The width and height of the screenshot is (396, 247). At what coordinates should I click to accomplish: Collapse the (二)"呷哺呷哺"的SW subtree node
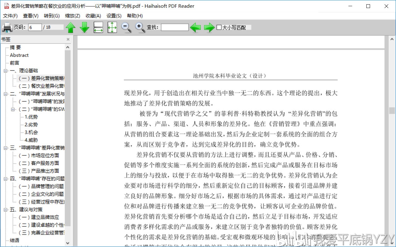tap(13, 109)
